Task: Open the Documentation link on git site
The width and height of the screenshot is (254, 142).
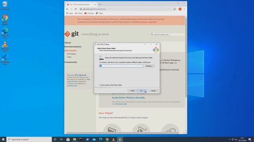Action: click(73, 47)
